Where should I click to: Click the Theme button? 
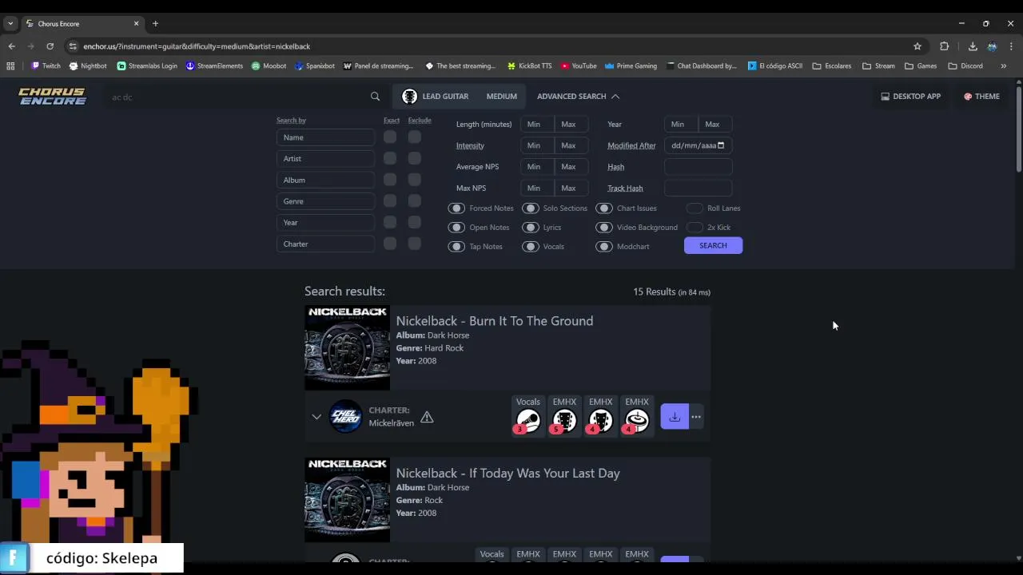[x=981, y=97]
